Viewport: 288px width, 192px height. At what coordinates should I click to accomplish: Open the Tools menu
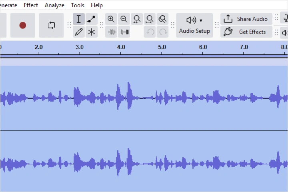pos(78,5)
